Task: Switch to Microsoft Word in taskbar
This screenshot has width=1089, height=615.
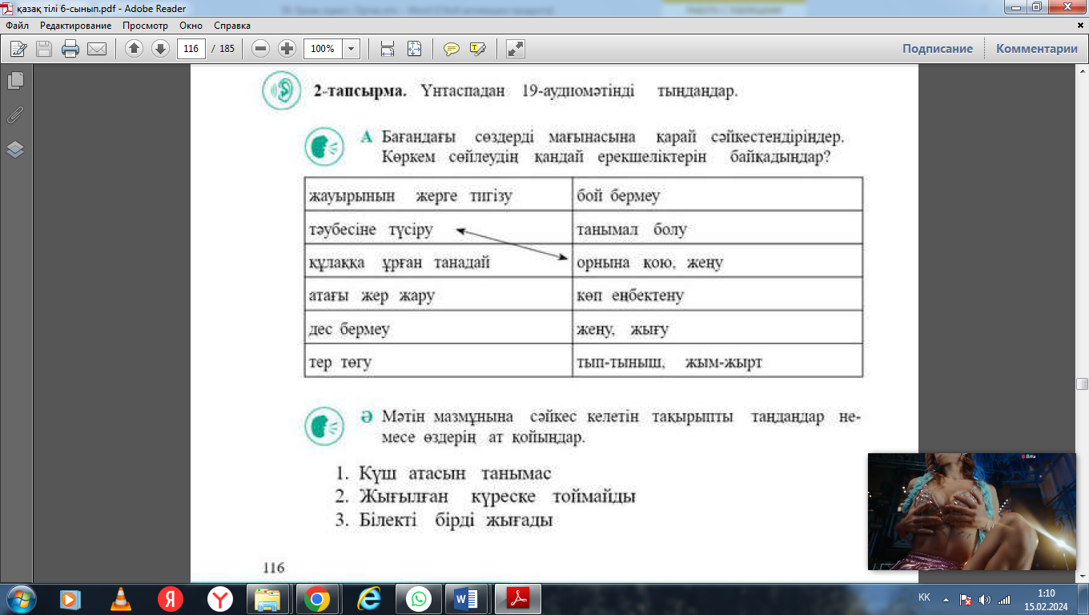Action: [467, 598]
